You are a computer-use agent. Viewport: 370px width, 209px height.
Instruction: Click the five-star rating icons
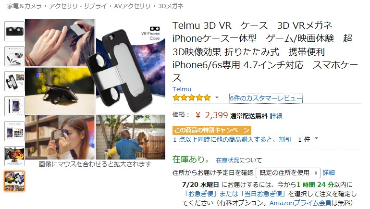(192, 98)
